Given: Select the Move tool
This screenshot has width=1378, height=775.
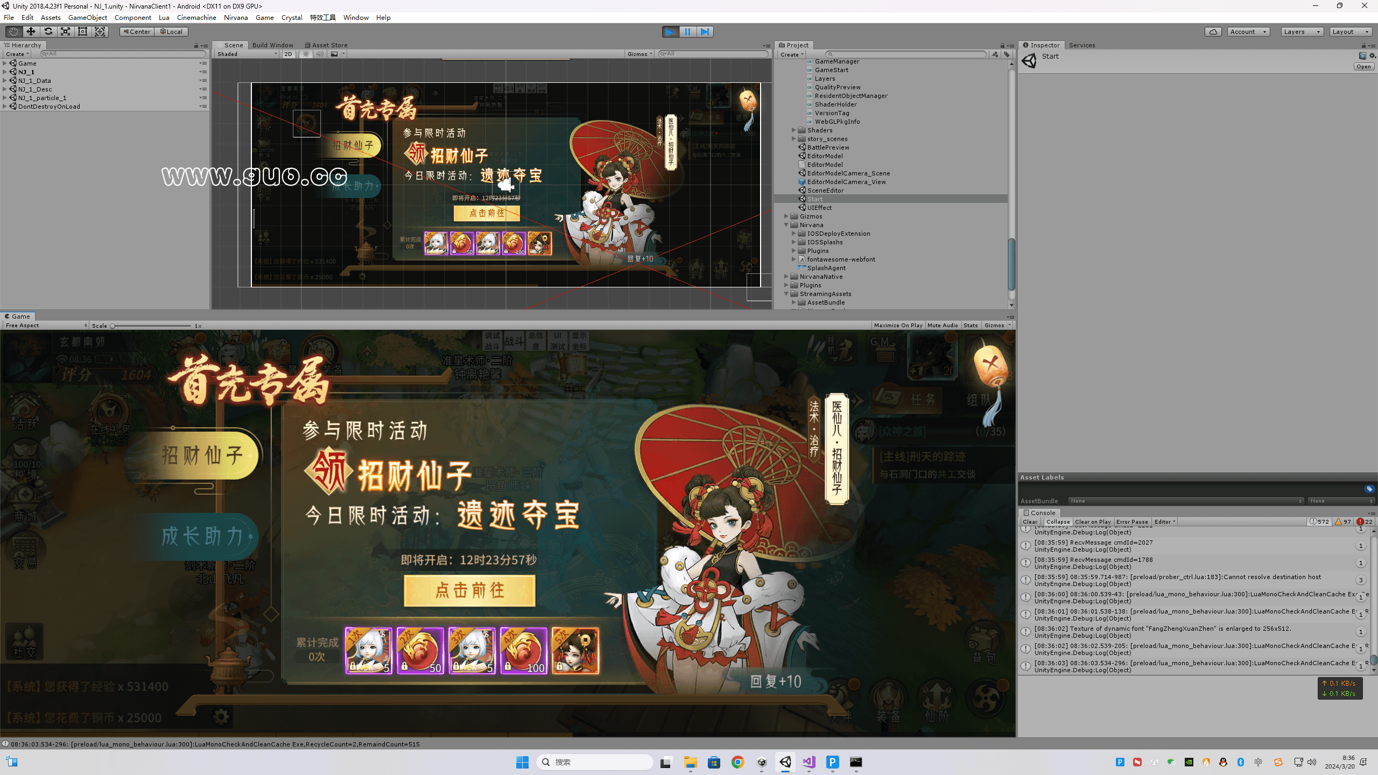Looking at the screenshot, I should click(x=31, y=32).
